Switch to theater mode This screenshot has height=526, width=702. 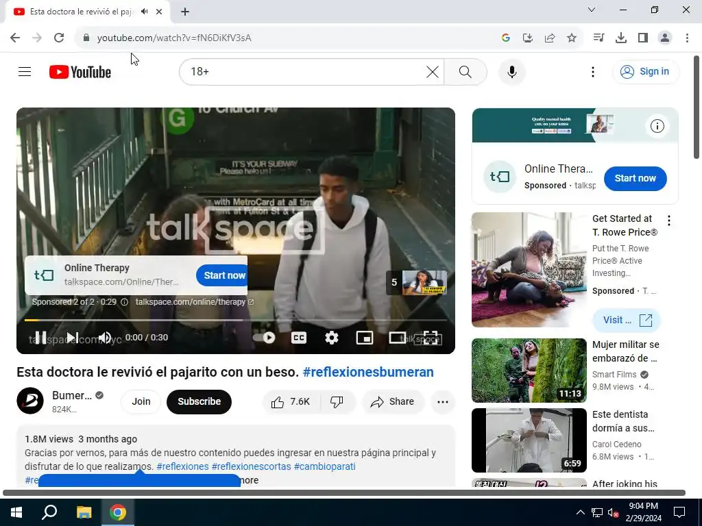click(398, 337)
